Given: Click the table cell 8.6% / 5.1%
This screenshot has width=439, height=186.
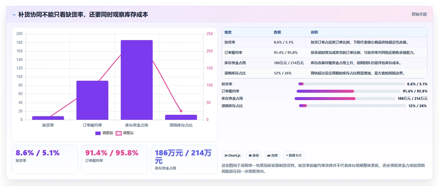Looking at the screenshot, I should pos(284,42).
